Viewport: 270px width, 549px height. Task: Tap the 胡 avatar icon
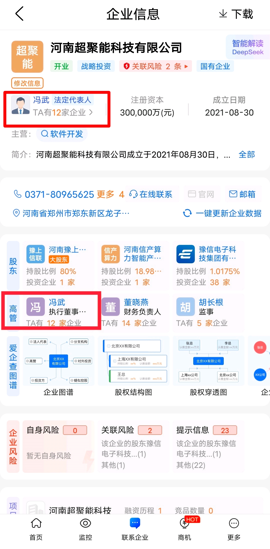point(185,307)
